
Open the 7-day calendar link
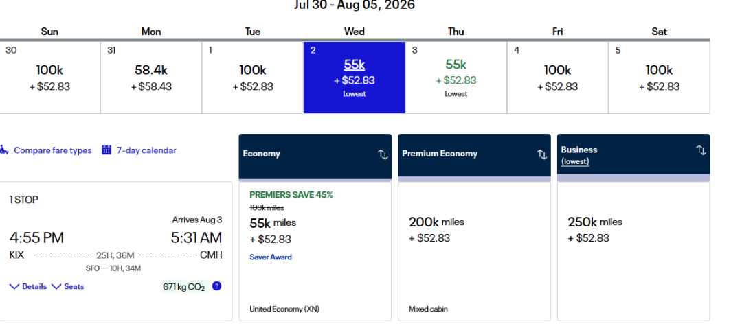pyautogui.click(x=146, y=150)
